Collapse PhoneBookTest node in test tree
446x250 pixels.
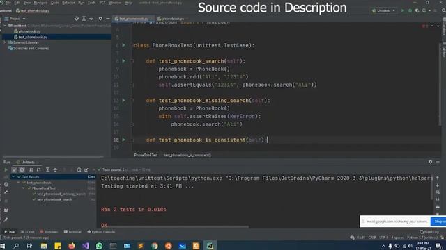pyautogui.click(x=24, y=188)
